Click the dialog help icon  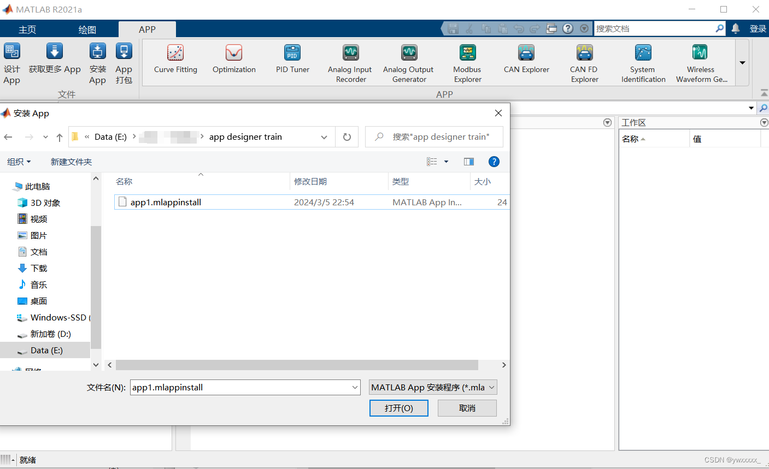point(494,162)
